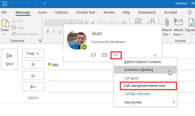Send email to Jean via envelope icon
This screenshot has height=116, width=195.
[105, 55]
